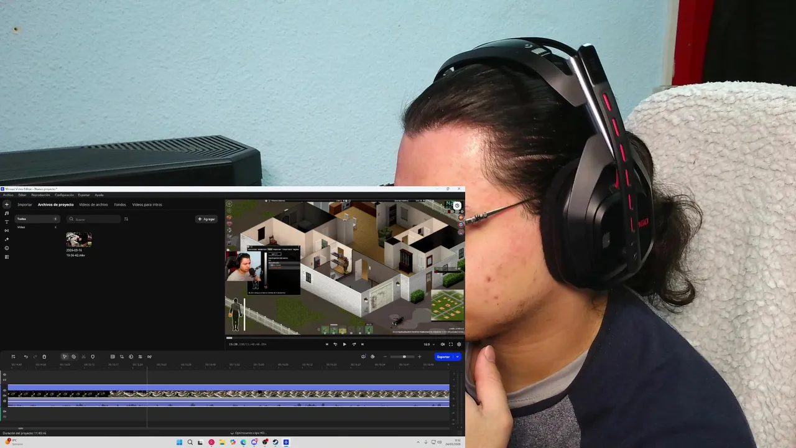The image size is (796, 448).
Task: Toggle visibility eye of upper title track
Action: [4, 375]
